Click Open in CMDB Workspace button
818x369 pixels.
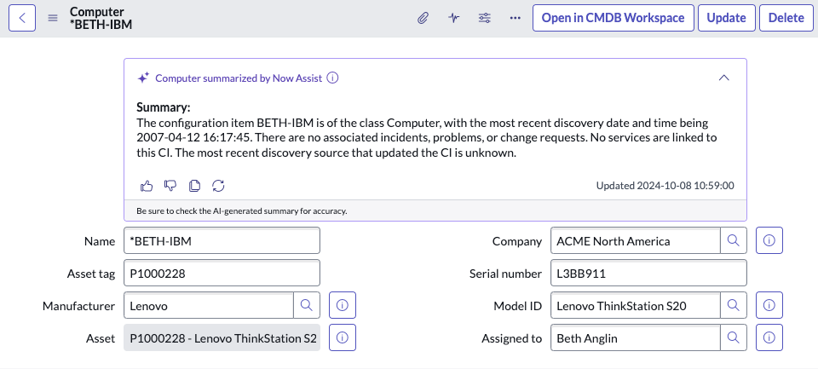pyautogui.click(x=613, y=18)
